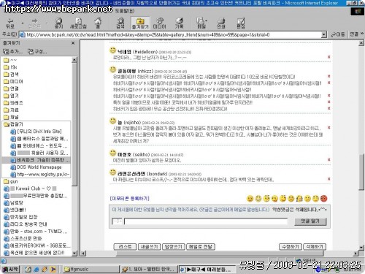Open the 넷마블!! favorite
Viewport: 365px width, 274px height.
[15, 210]
